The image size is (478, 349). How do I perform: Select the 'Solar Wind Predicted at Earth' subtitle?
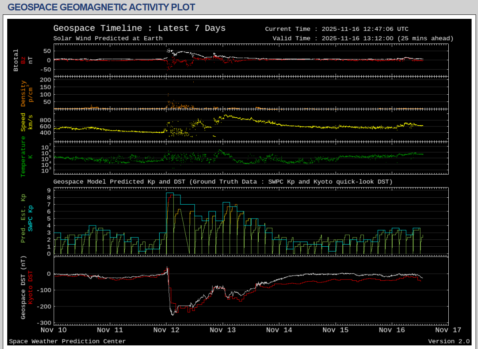click(108, 39)
